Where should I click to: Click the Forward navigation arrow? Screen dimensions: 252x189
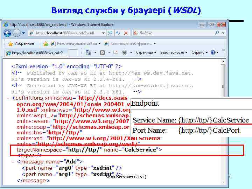click(16, 33)
